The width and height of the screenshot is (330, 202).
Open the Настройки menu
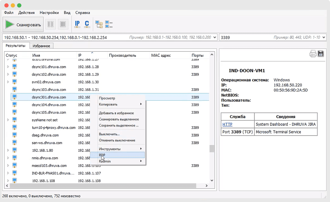[49, 13]
